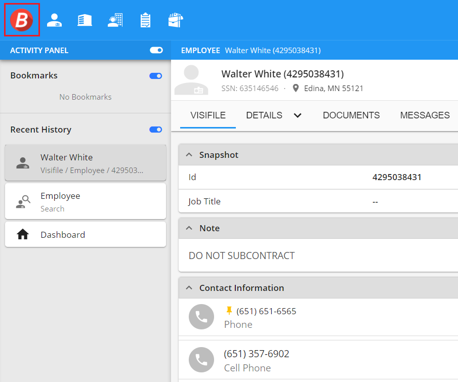Open the Customer building icon in top bar
Screen dimensions: 458x382
click(85, 20)
